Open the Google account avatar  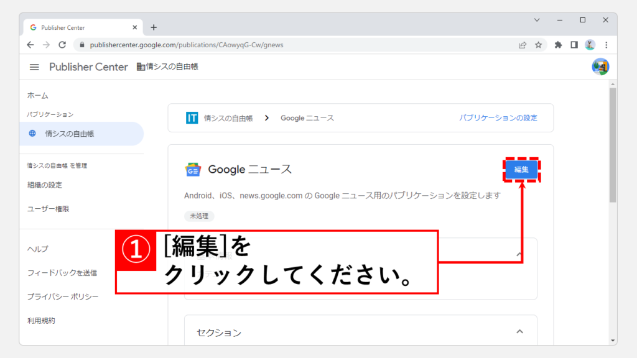600,67
